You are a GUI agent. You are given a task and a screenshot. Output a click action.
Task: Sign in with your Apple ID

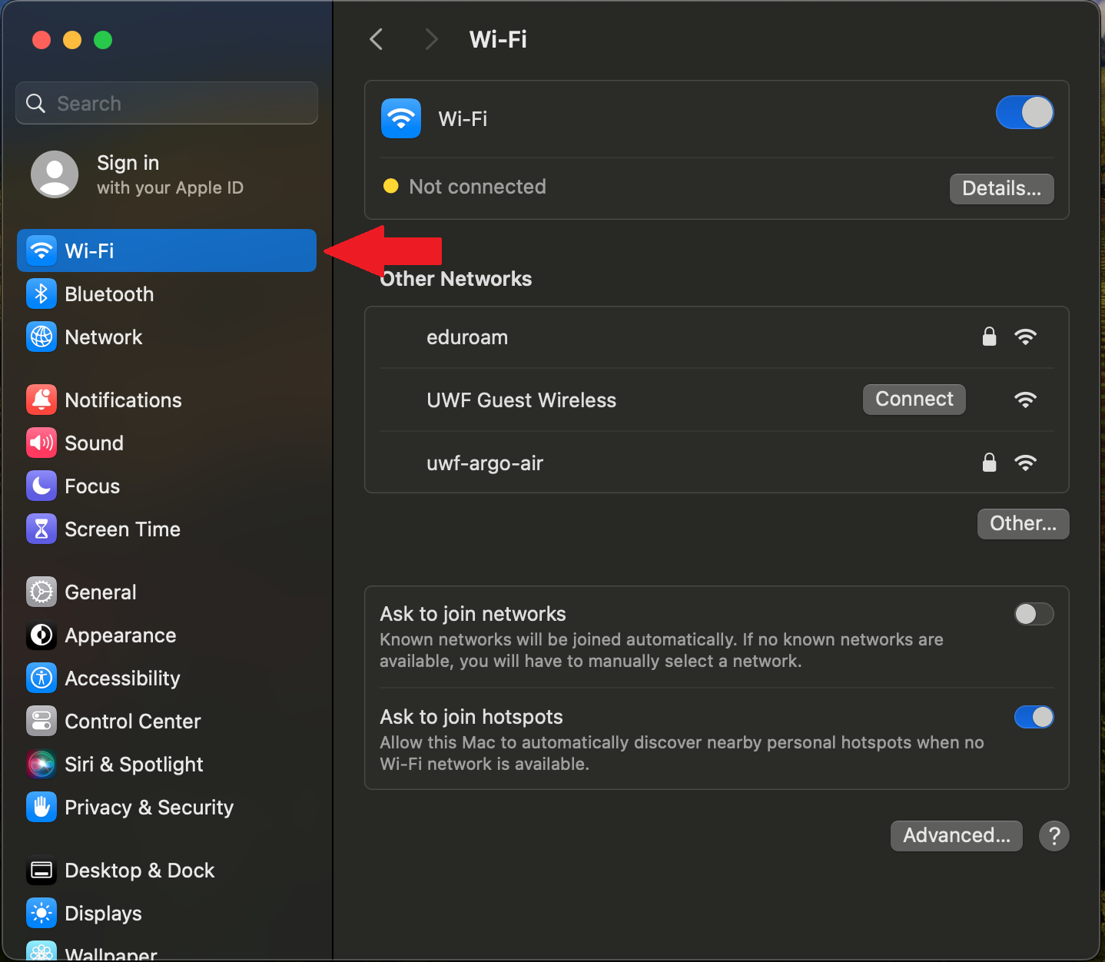(167, 174)
